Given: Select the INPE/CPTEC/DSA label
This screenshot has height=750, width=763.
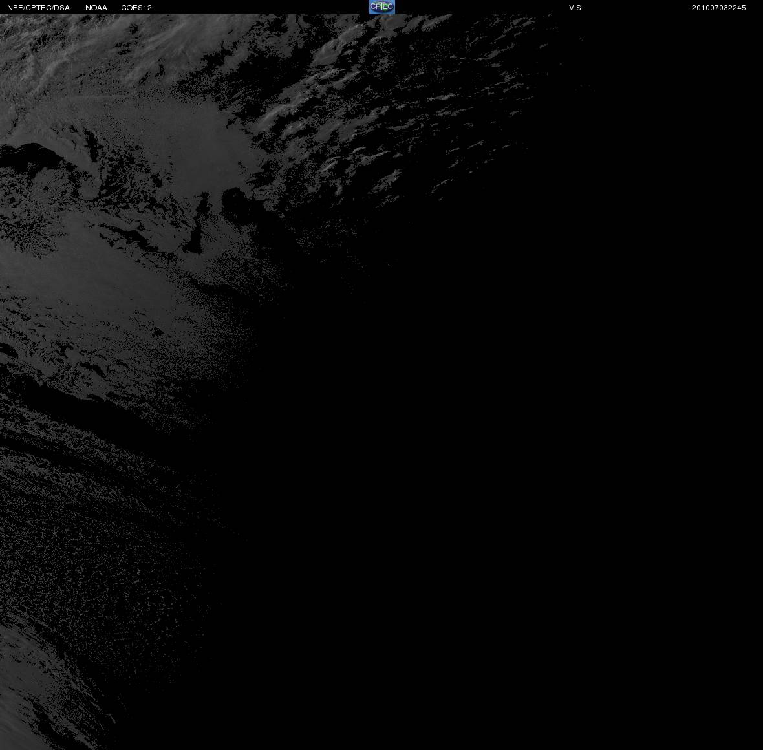Looking at the screenshot, I should [38, 8].
